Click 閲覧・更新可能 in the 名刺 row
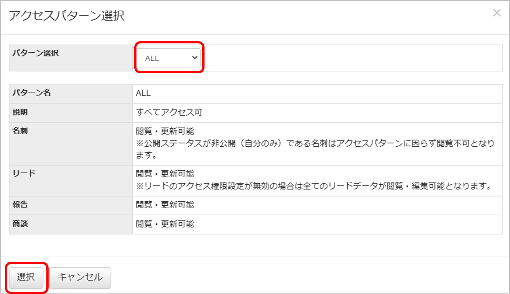This screenshot has width=510, height=294. pos(165,132)
